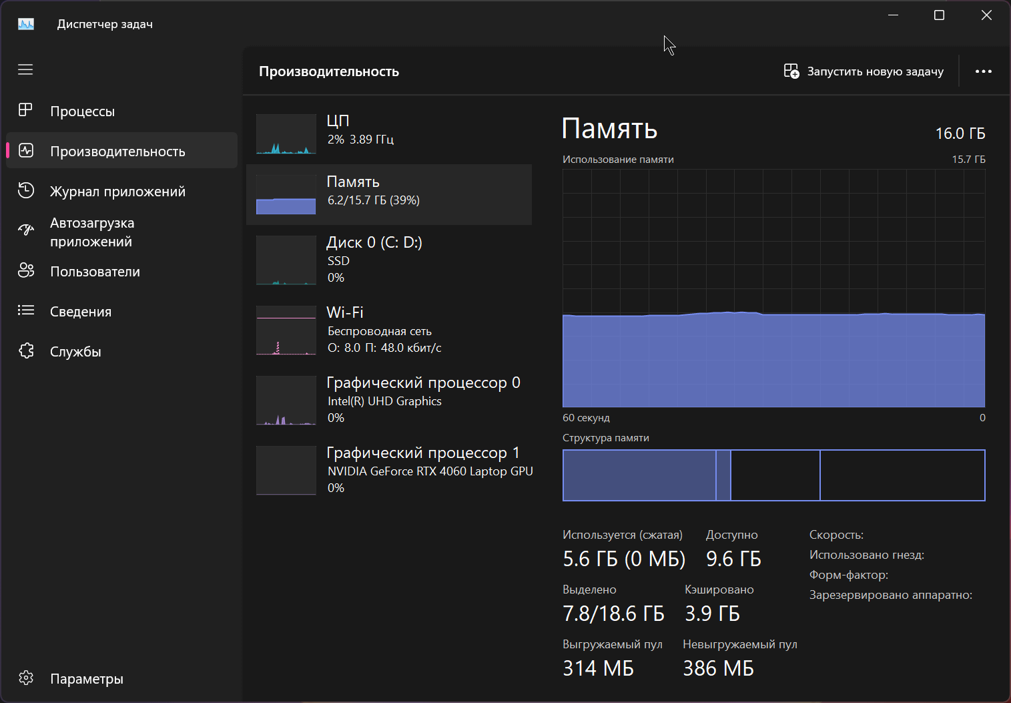Viewport: 1011px width, 703px height.
Task: Navigate to Службы section
Action: 121,351
